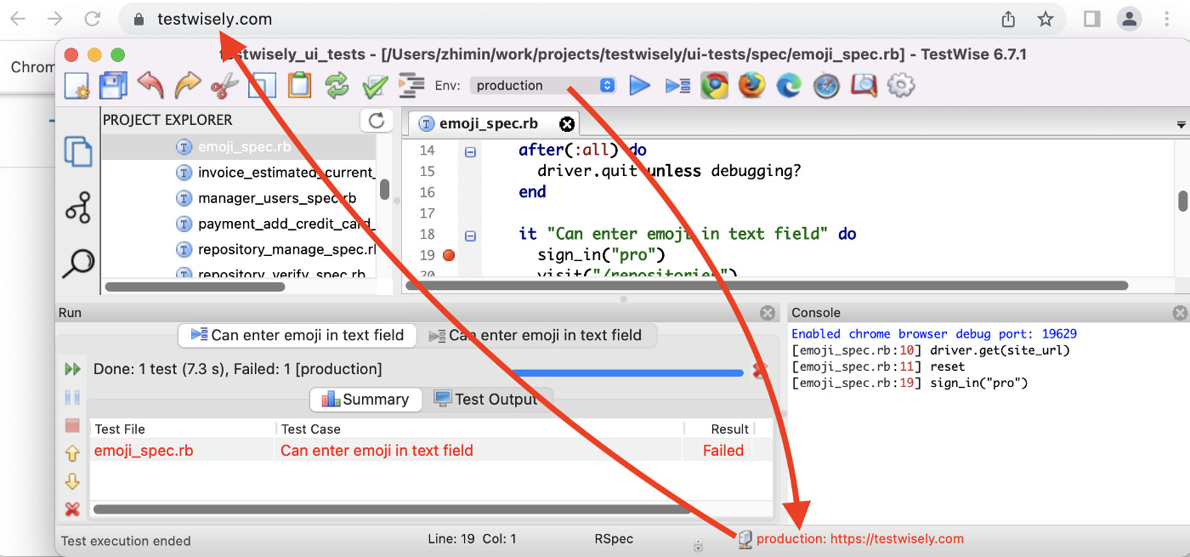Select Firefox browser icon
1190x557 pixels.
(751, 85)
